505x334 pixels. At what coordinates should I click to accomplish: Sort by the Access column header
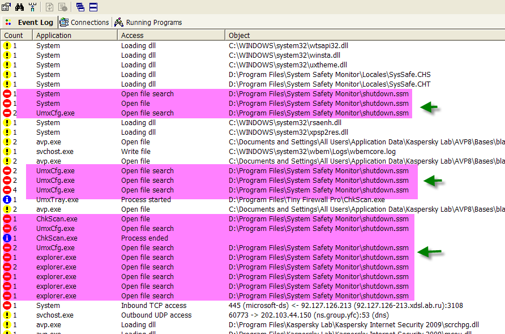[171, 35]
